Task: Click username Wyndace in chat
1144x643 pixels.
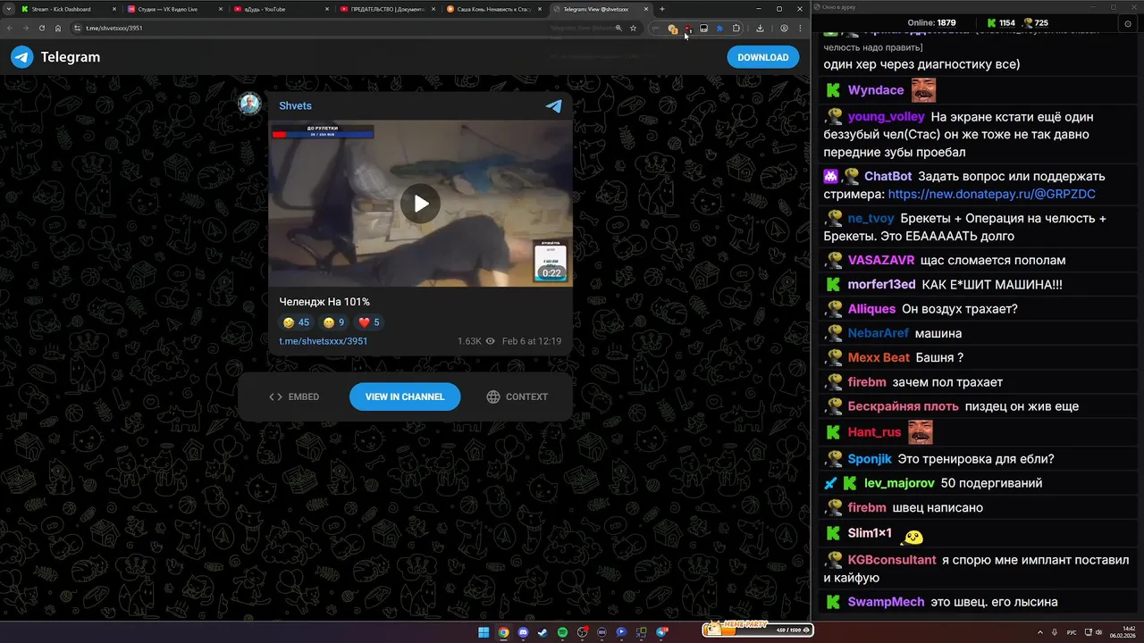Action: tap(876, 90)
